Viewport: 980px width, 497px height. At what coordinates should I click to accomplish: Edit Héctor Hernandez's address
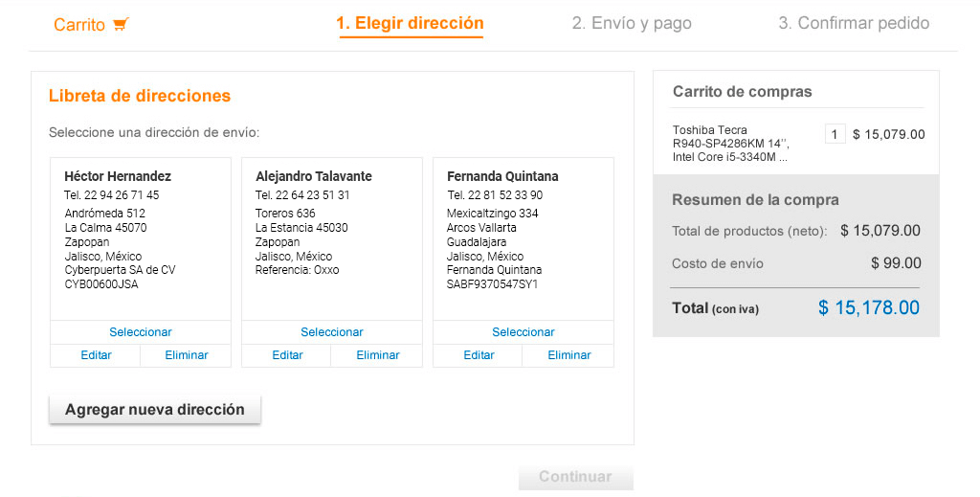click(96, 355)
